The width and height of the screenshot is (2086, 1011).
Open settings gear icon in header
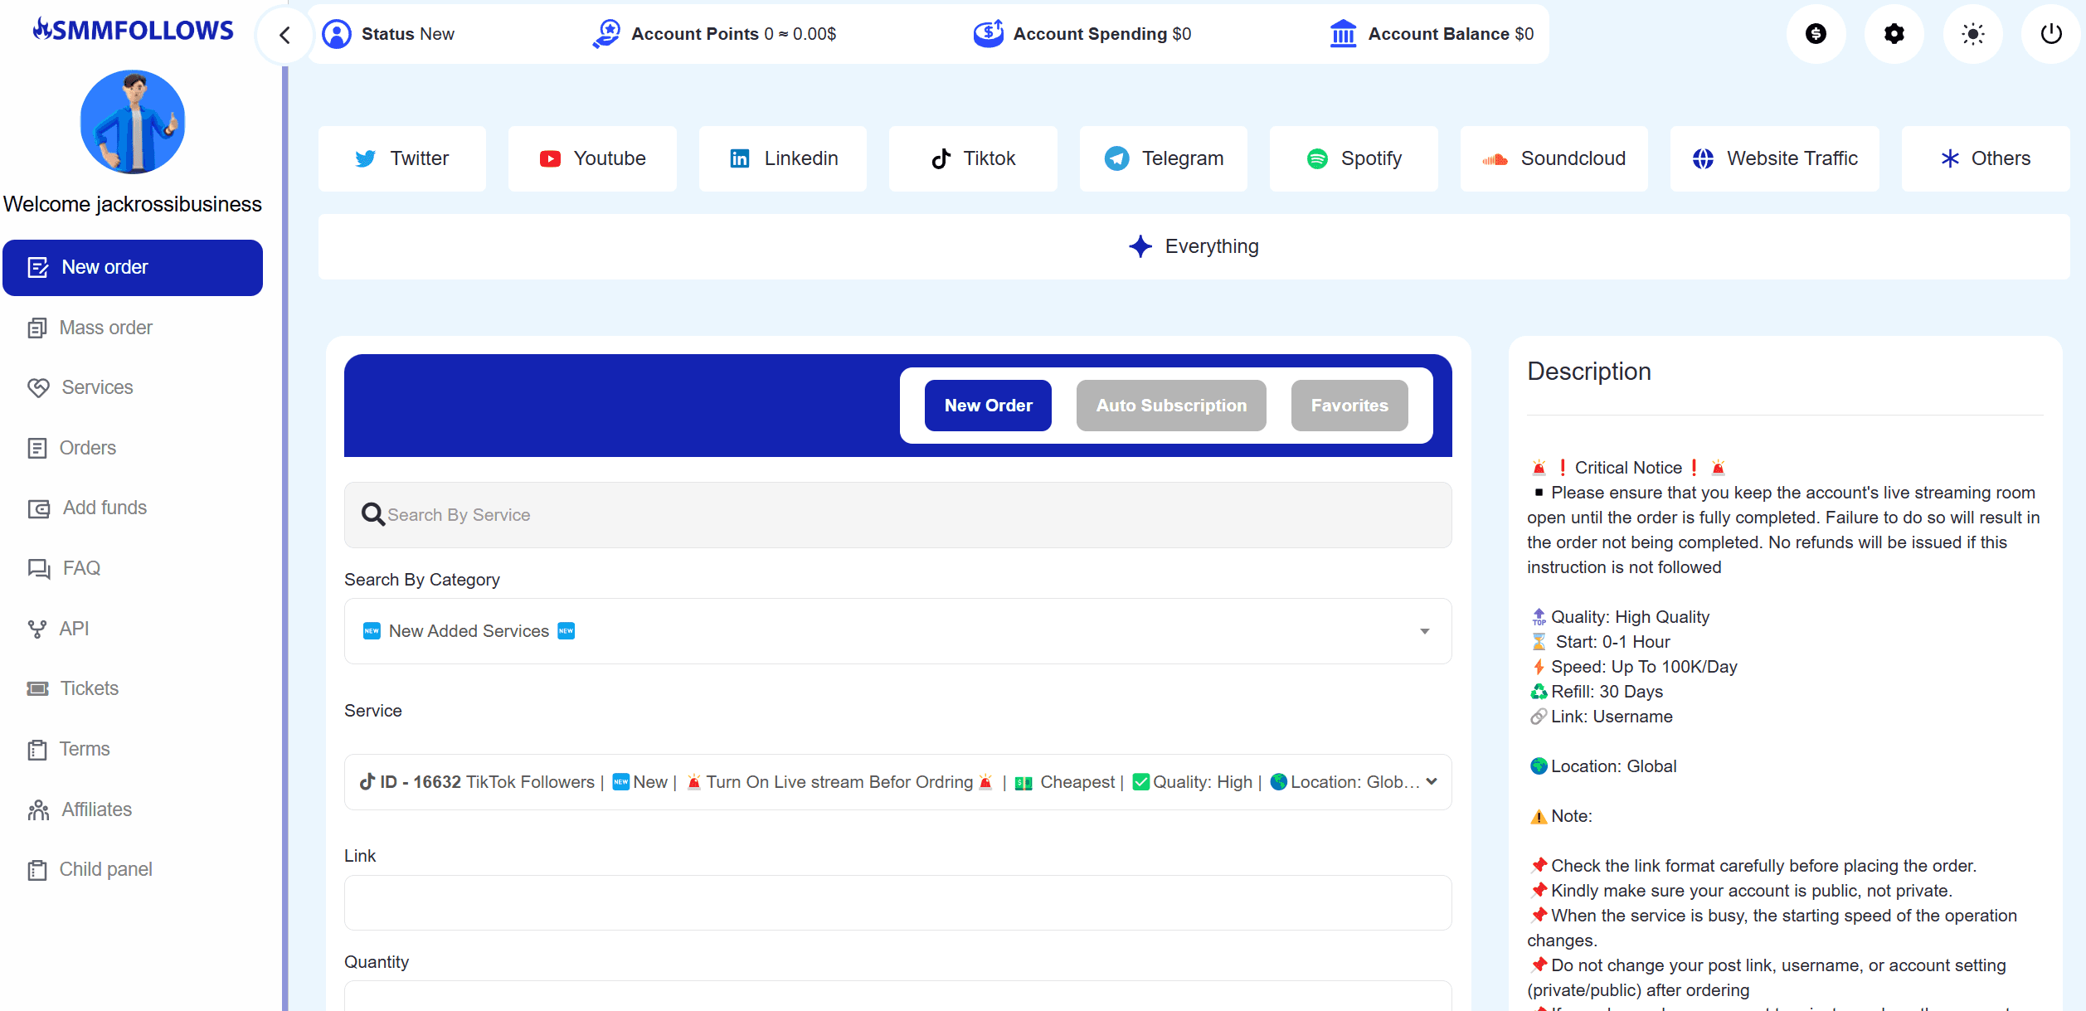pos(1894,34)
